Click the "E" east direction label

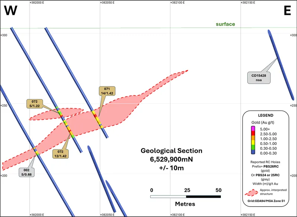click(x=287, y=11)
